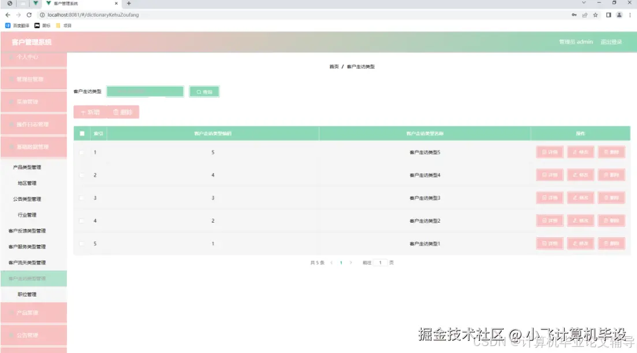View 详情 for 客户走访类型1

(550, 243)
